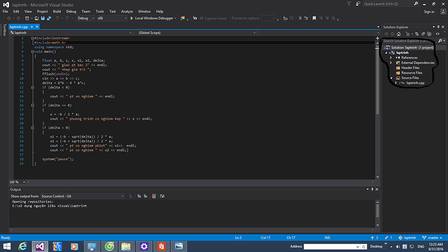Open the master branch status indicator
The height and width of the screenshot is (252, 448).
pos(432,238)
